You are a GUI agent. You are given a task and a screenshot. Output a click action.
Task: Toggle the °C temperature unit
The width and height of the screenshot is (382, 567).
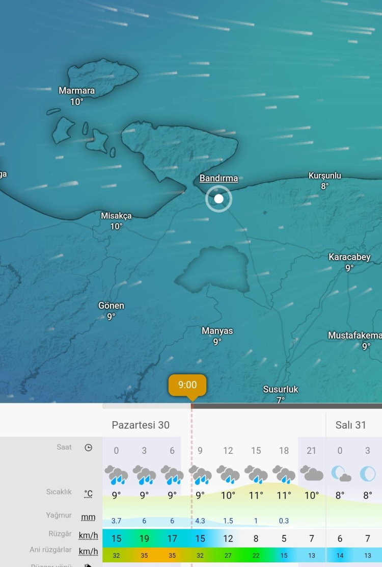click(x=89, y=494)
